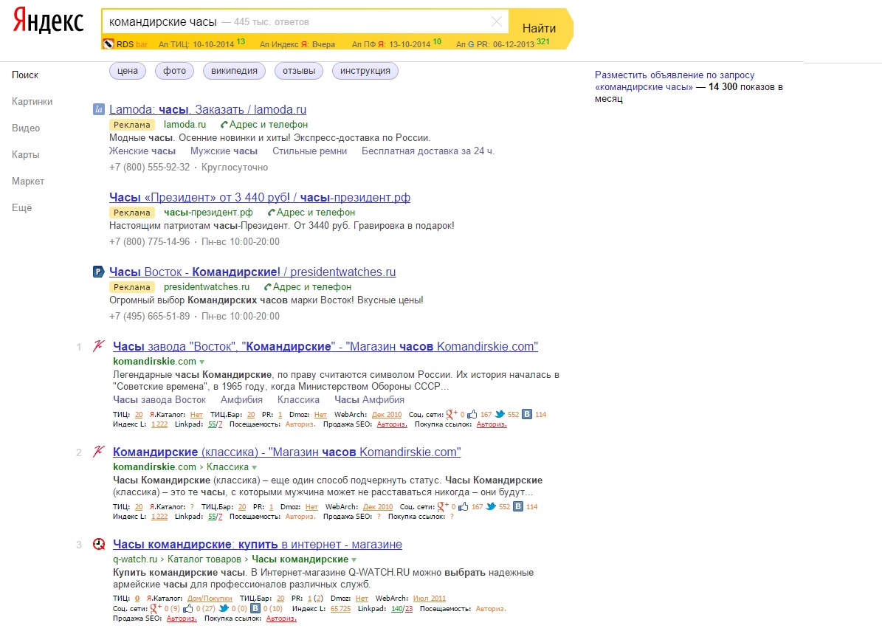This screenshot has width=882, height=634.
Task: Click the RDS bar icon
Action: tap(108, 44)
